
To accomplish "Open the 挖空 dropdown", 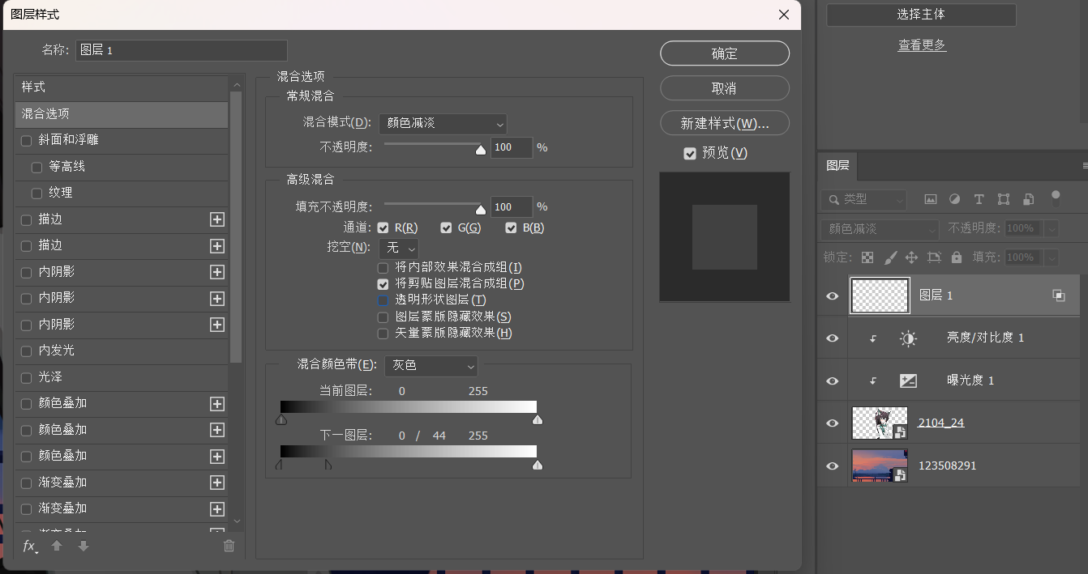I will pyautogui.click(x=398, y=248).
